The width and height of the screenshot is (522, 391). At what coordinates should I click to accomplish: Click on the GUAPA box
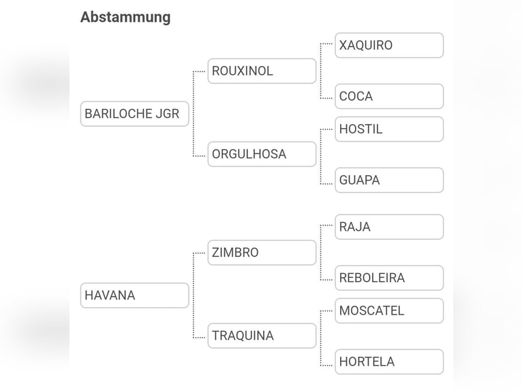389,181
